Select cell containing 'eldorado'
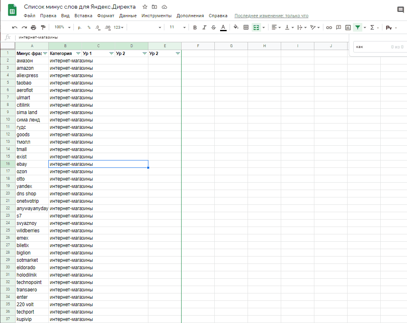The height and width of the screenshot is (323, 407). 32,268
